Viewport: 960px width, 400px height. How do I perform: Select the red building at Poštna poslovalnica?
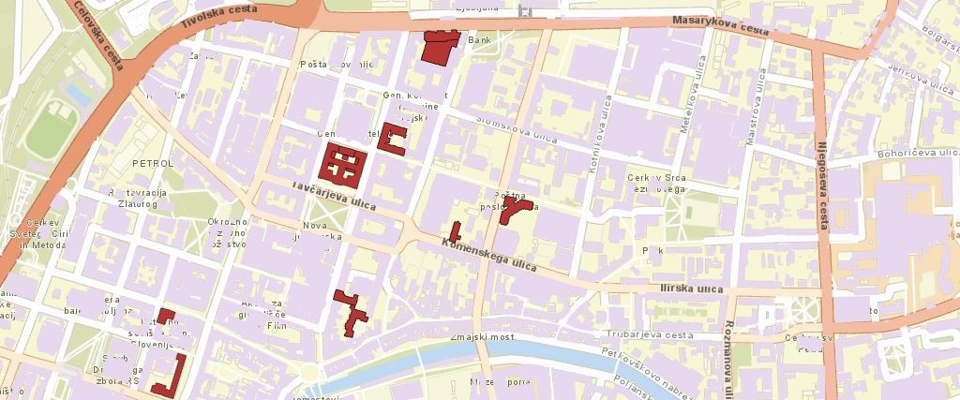click(x=515, y=209)
